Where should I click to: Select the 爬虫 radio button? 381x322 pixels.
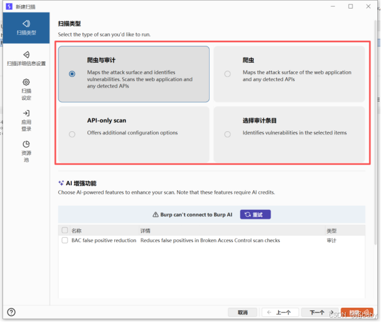[228, 74]
